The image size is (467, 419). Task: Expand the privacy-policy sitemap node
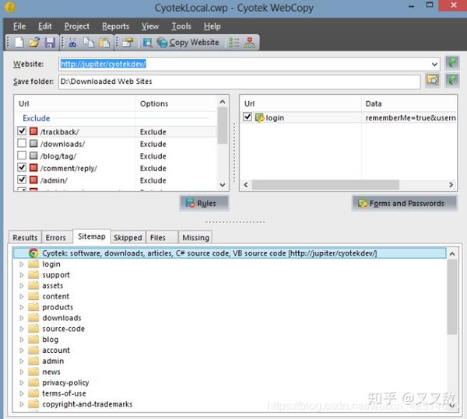click(22, 382)
